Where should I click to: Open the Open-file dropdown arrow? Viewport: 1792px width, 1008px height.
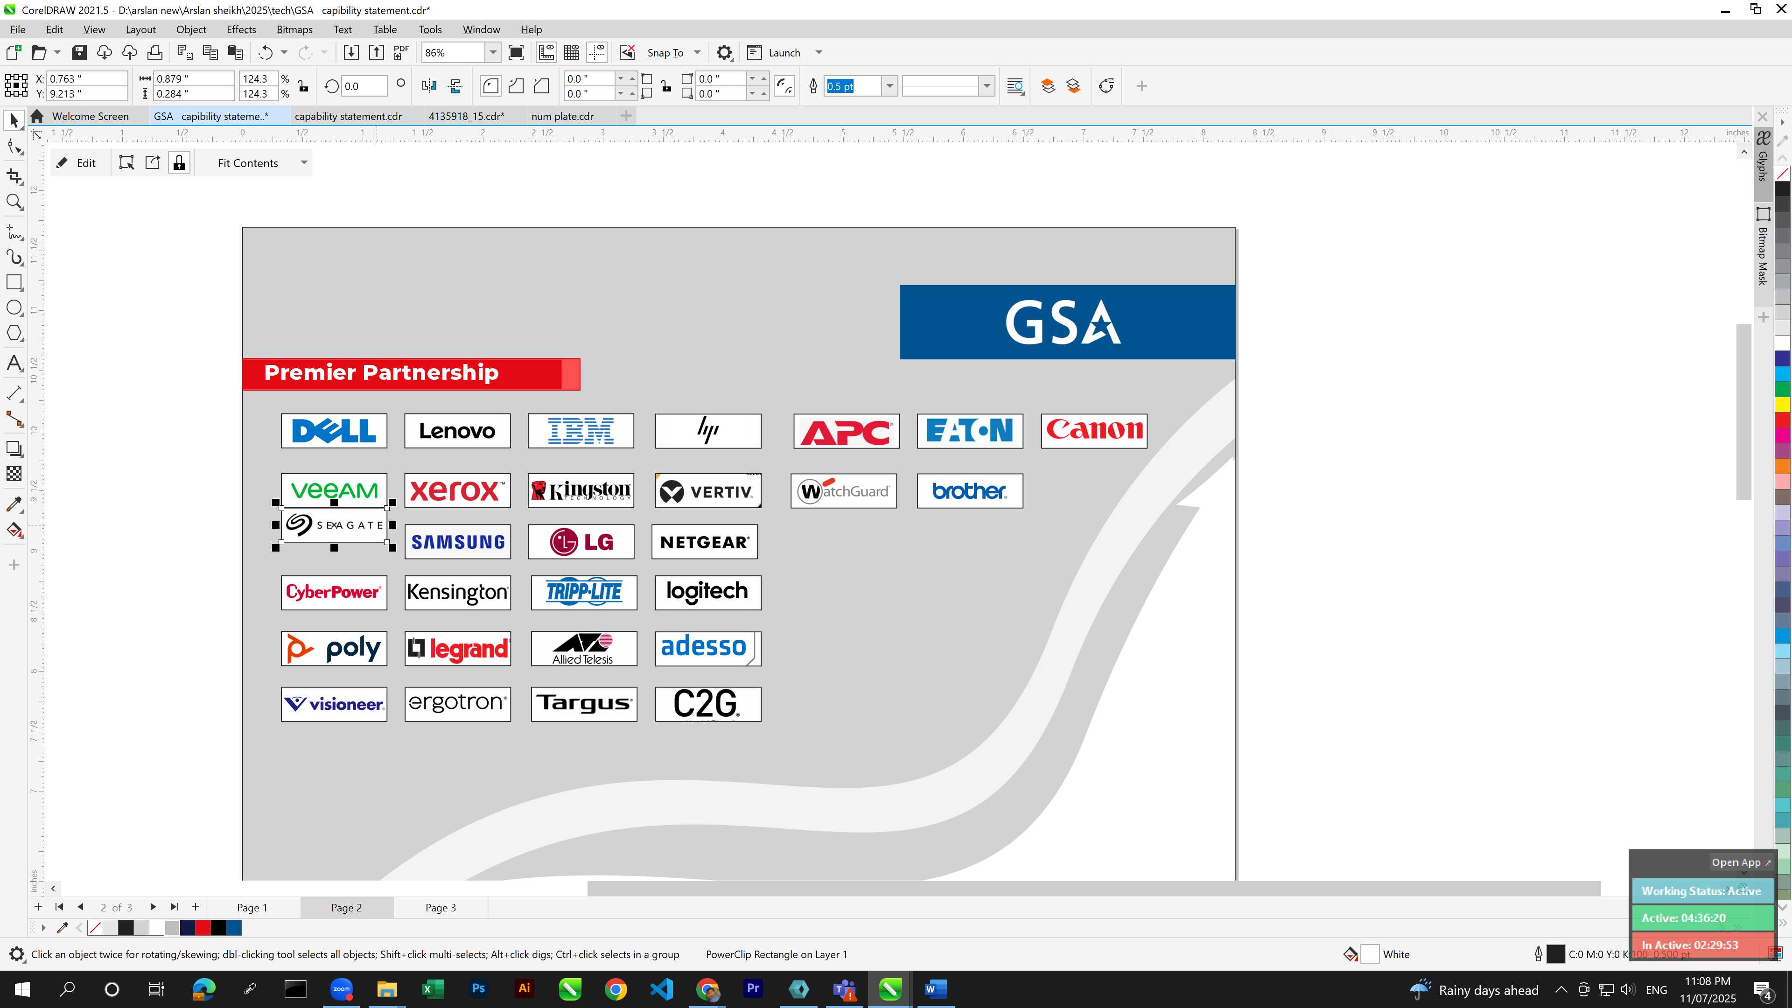point(58,53)
